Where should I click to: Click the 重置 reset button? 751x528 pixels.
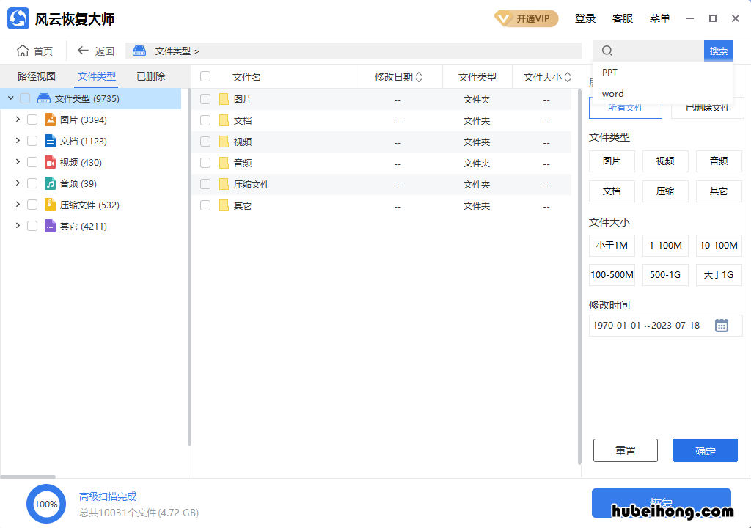coord(625,450)
